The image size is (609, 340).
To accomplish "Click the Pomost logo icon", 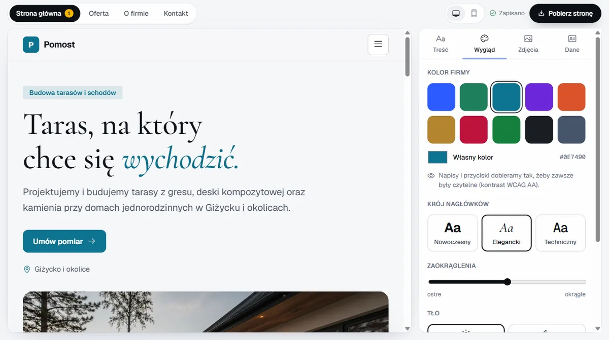I will tap(31, 45).
